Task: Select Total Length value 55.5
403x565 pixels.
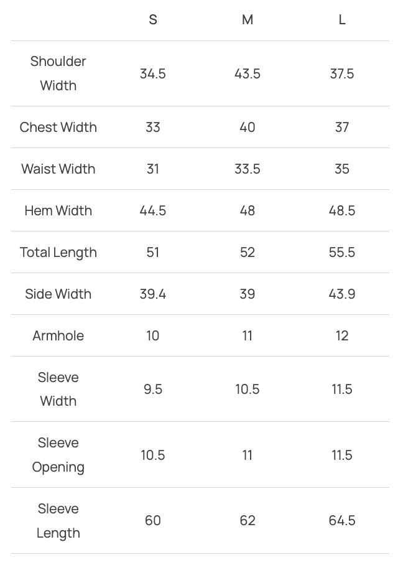Action: tap(342, 252)
